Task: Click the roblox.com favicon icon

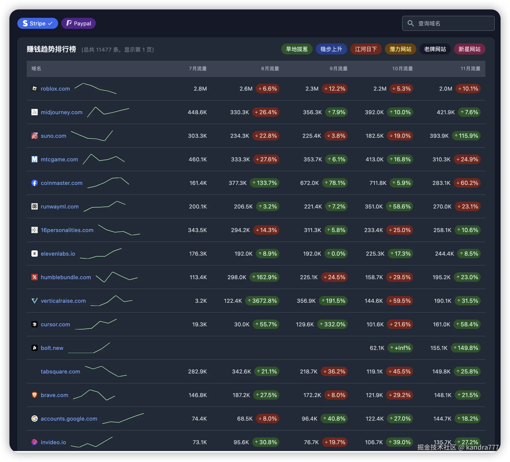Action: 34,89
